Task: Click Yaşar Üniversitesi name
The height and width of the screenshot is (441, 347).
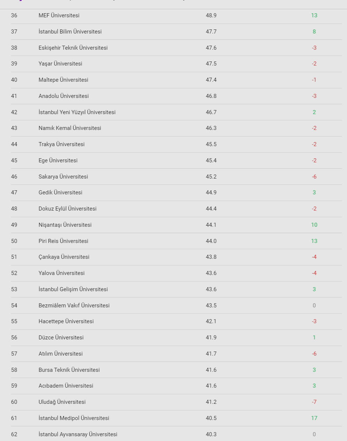Action: click(60, 64)
